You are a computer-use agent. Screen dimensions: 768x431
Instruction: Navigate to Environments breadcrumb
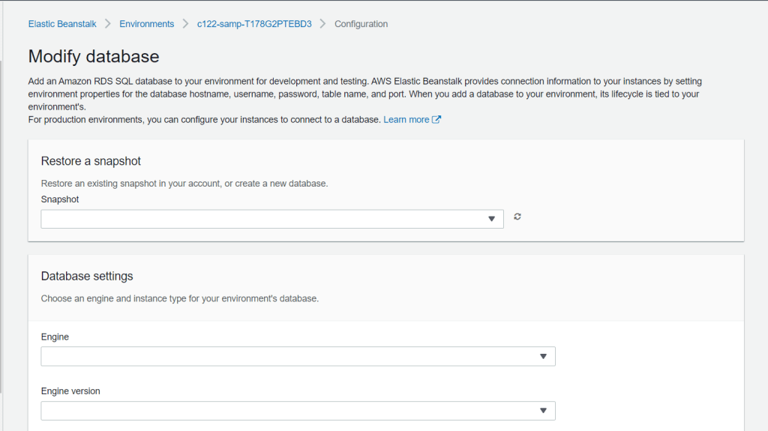point(146,24)
